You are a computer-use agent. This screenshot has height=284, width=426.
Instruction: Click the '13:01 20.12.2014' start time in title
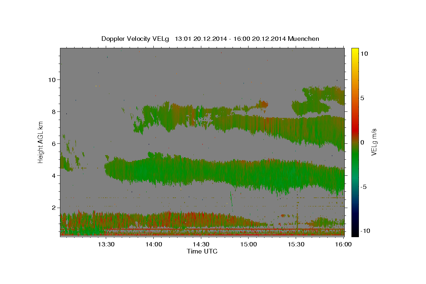[201, 39]
